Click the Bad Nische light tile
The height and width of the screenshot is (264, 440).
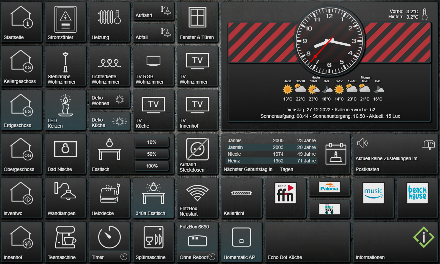pyautogui.click(x=65, y=154)
